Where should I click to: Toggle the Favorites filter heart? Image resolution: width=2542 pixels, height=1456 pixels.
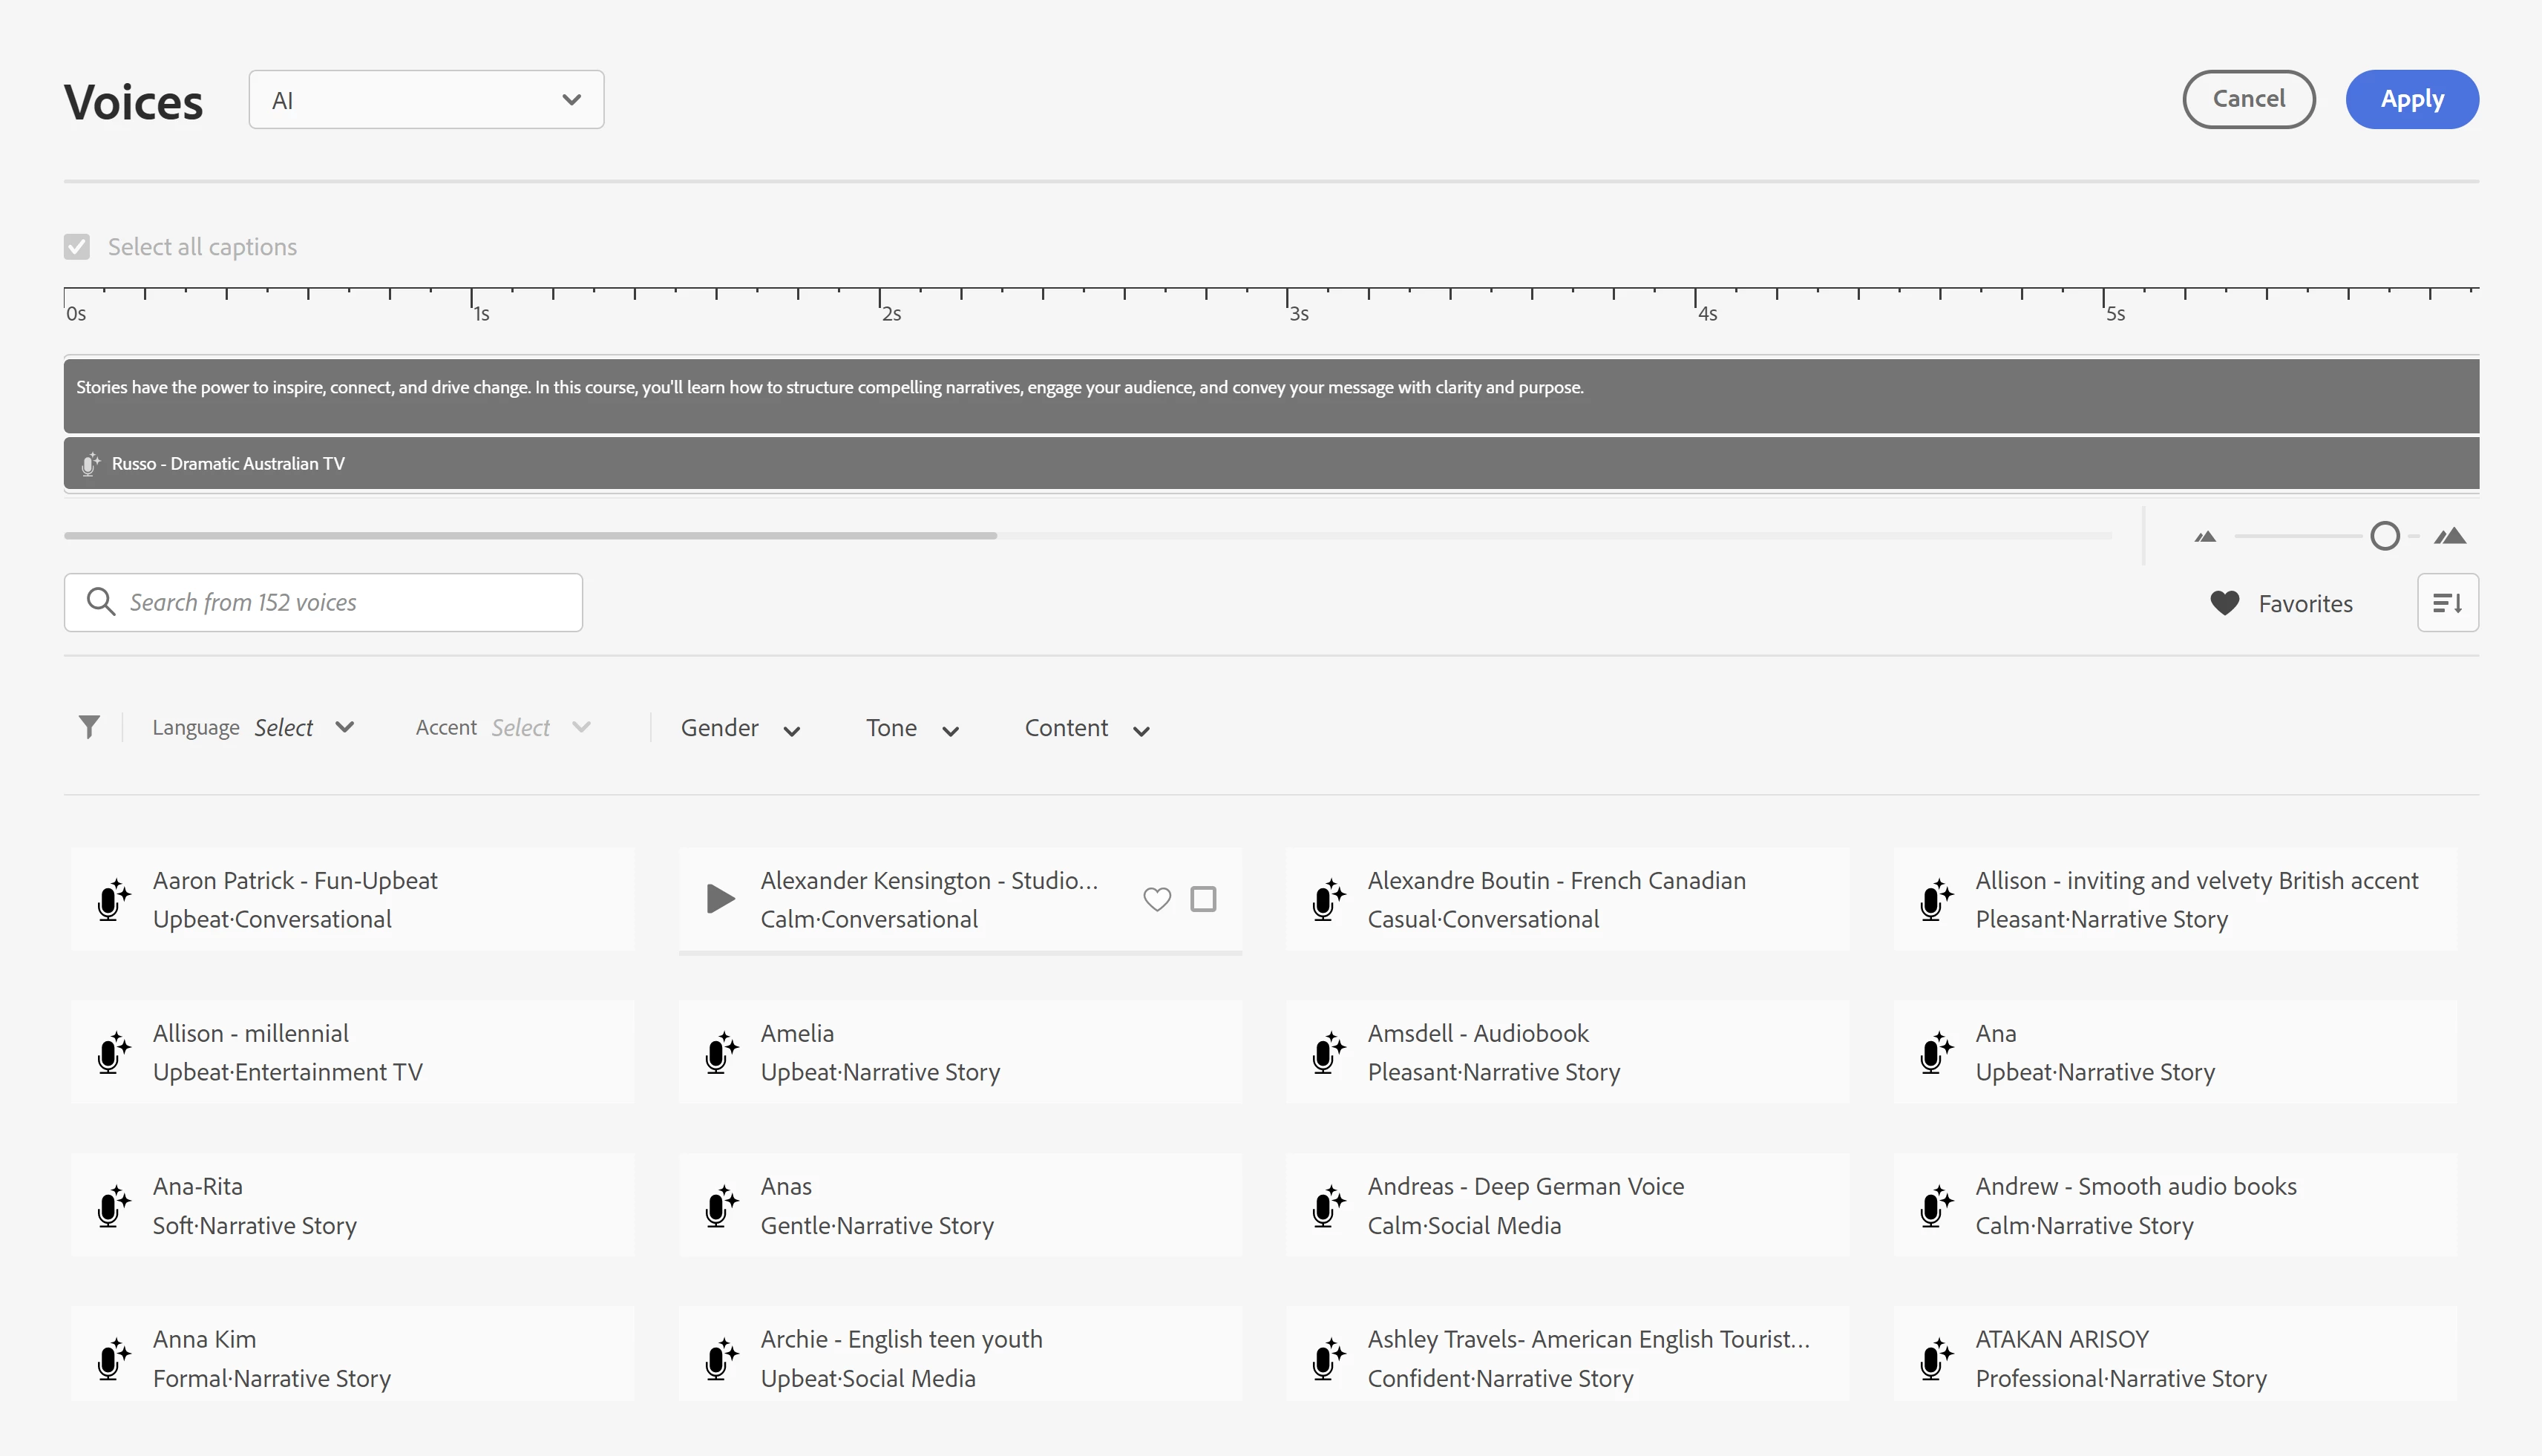(2225, 603)
